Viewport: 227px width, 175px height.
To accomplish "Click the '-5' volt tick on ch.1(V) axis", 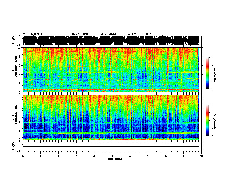I will [x=19, y=45].
